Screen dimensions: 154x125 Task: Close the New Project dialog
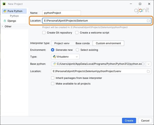pos(149,4)
